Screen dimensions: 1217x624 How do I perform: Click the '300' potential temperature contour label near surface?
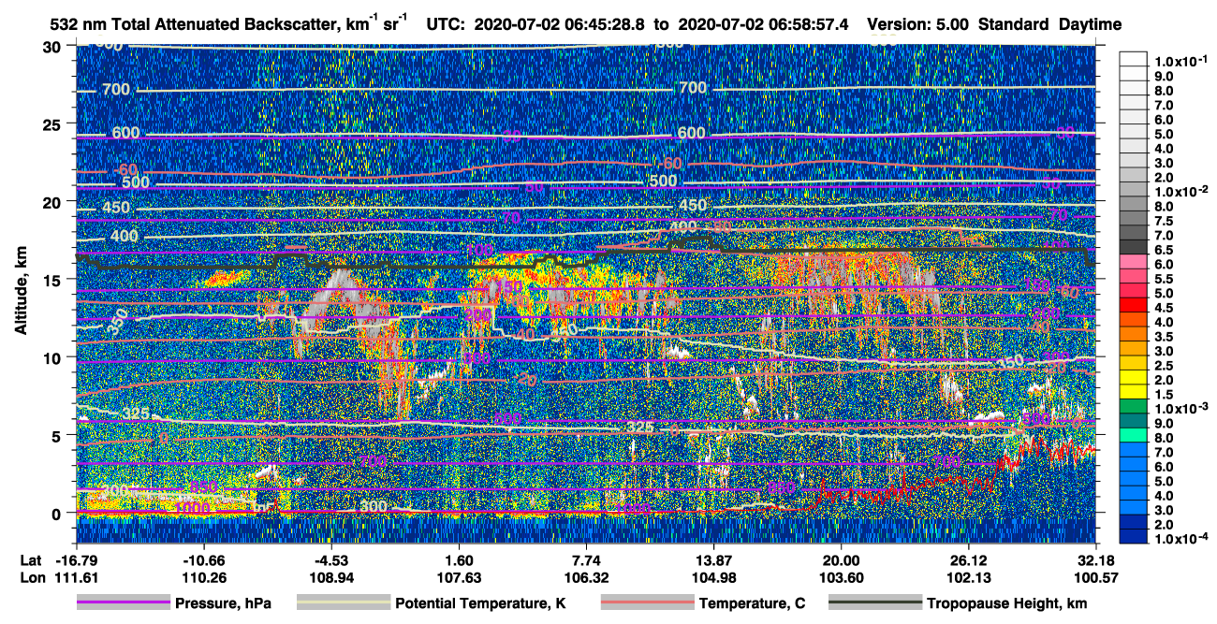tap(374, 506)
